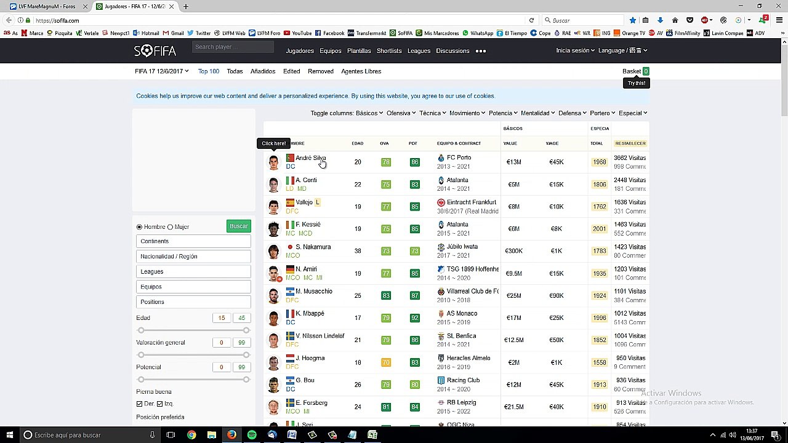Open the more options dots menu

point(481,51)
